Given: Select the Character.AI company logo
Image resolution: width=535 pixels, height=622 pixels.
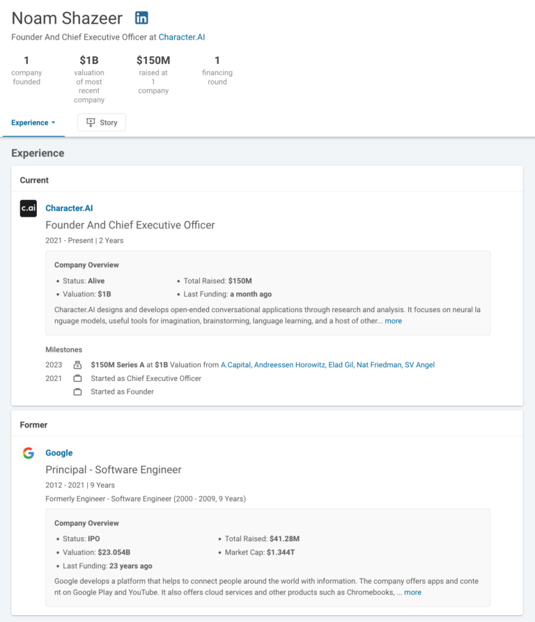Looking at the screenshot, I should [x=28, y=208].
